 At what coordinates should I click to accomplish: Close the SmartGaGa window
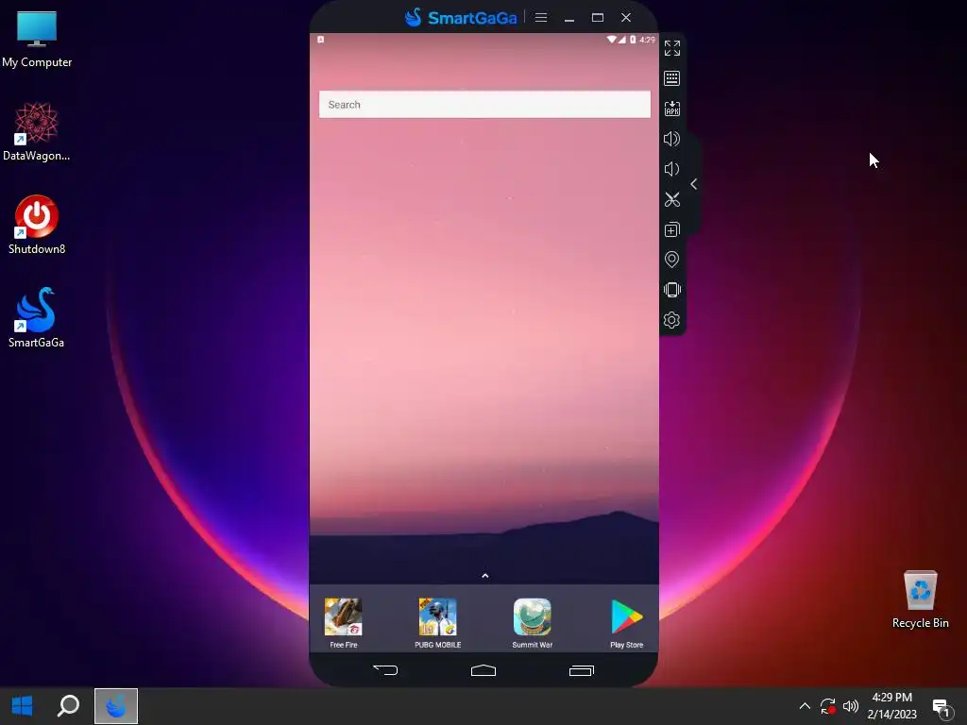(626, 17)
